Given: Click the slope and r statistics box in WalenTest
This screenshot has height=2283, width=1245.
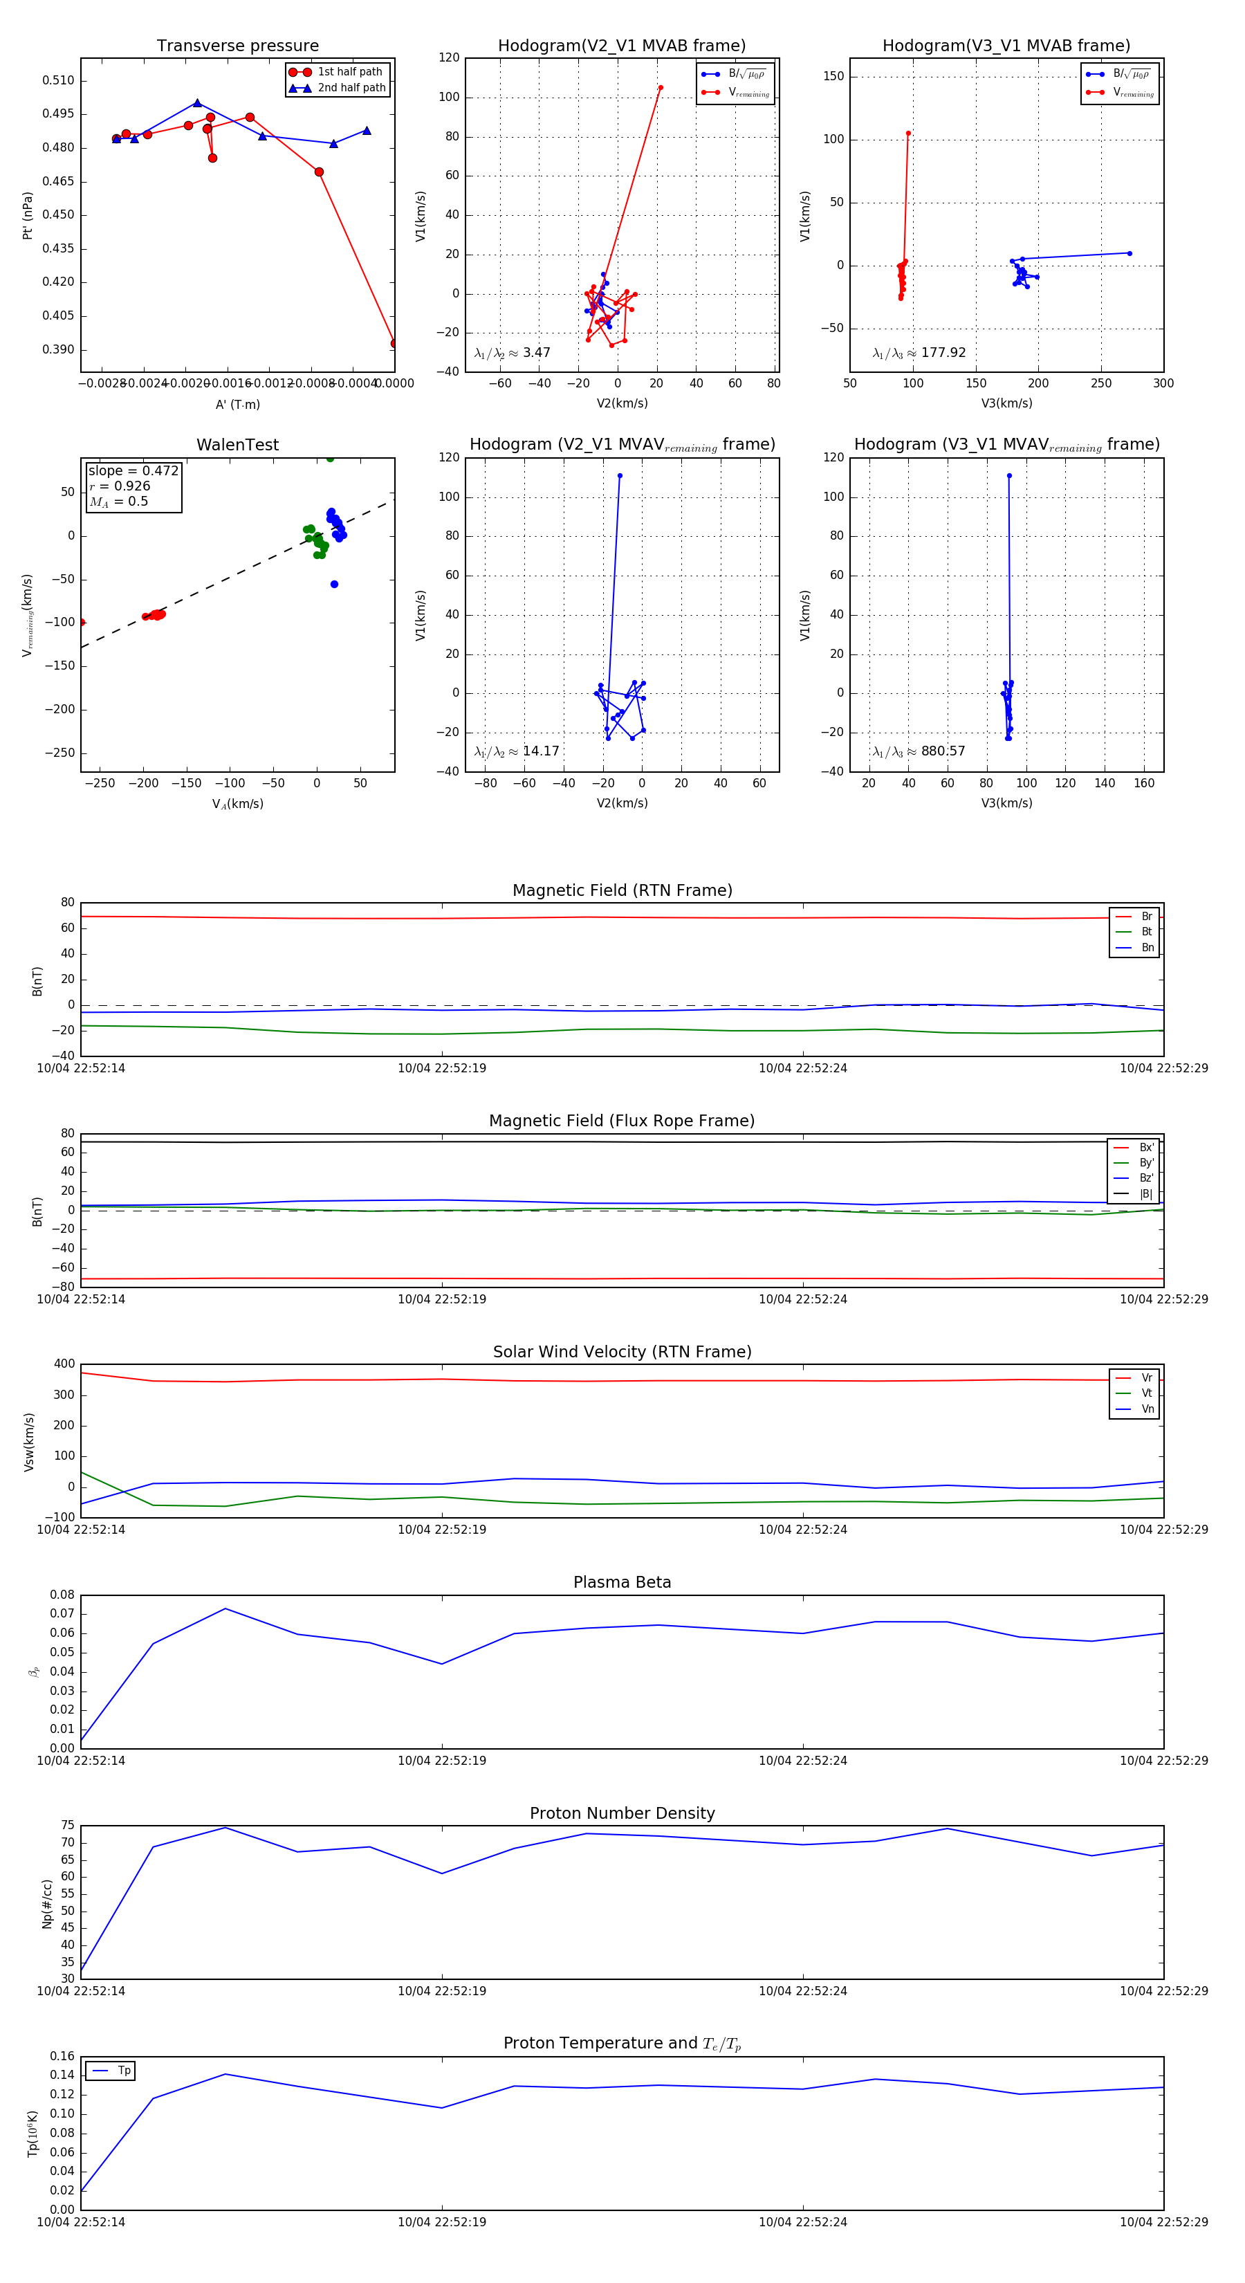Looking at the screenshot, I should 133,486.
